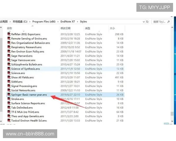Select the Tab Delimited.ens file icon
This screenshot has width=176, height=141.
[x=9, y=108]
